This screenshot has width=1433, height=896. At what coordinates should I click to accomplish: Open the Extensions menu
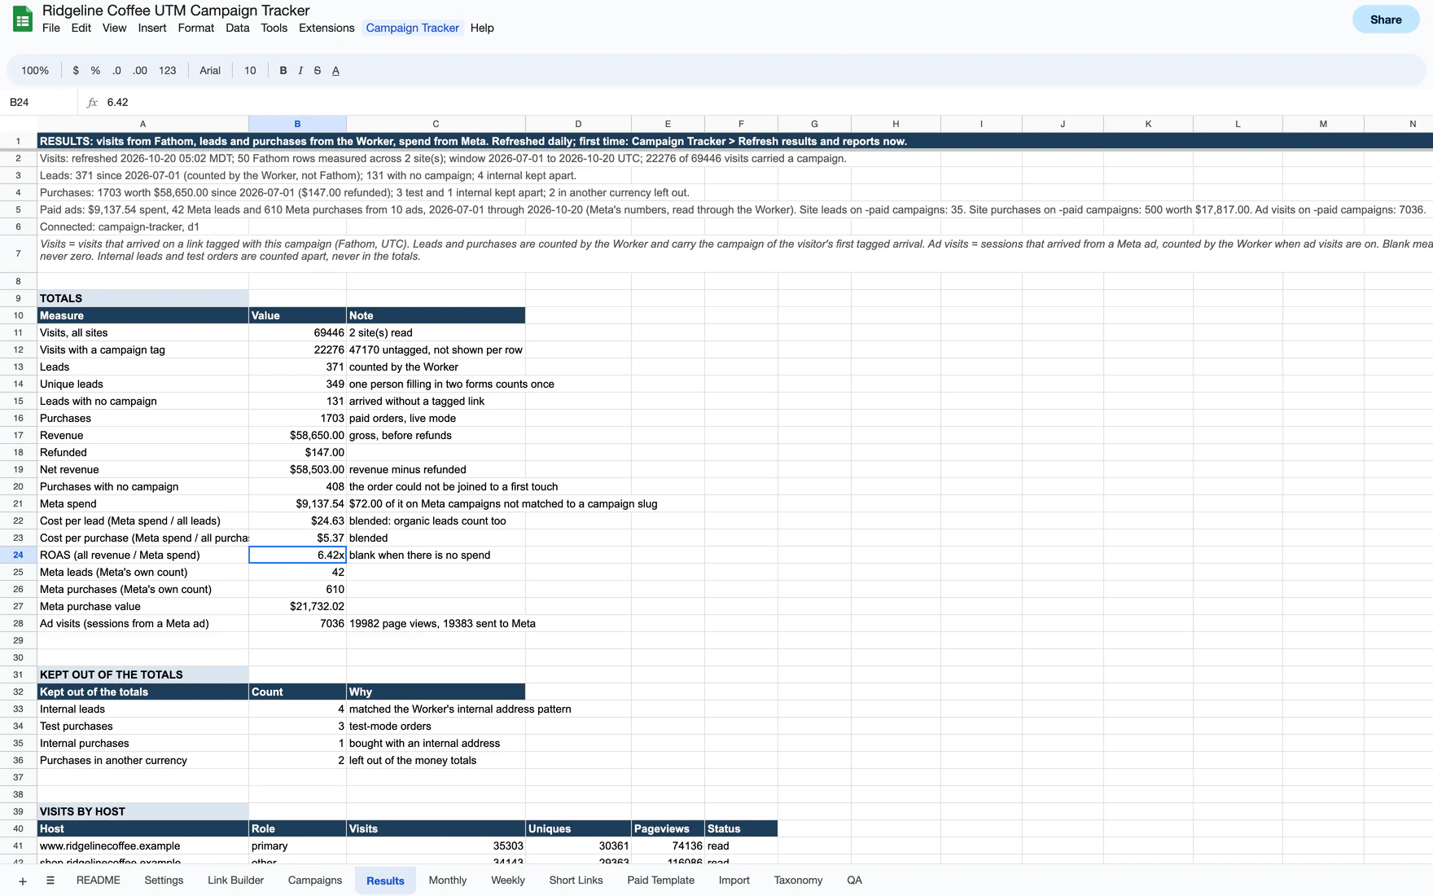[x=326, y=28]
